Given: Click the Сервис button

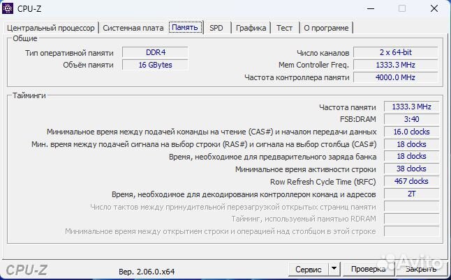Looking at the screenshot, I should (x=309, y=270).
